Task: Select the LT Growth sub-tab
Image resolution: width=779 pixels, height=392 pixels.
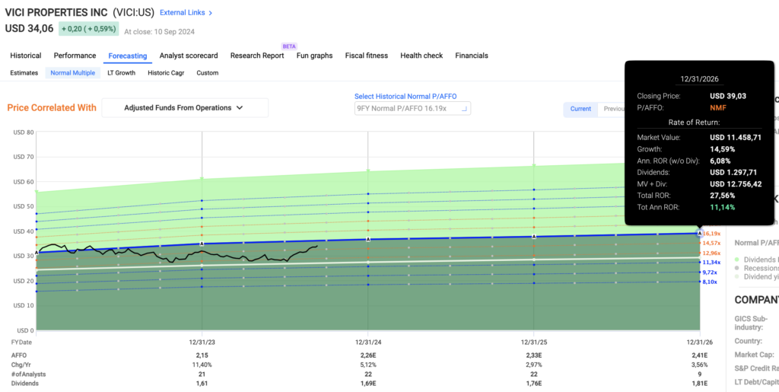Action: tap(121, 73)
